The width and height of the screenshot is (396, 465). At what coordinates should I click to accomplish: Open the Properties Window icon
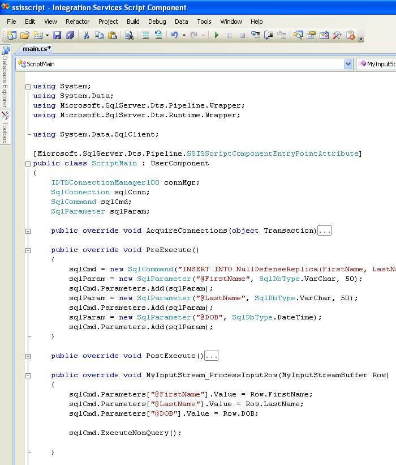[x=311, y=35]
